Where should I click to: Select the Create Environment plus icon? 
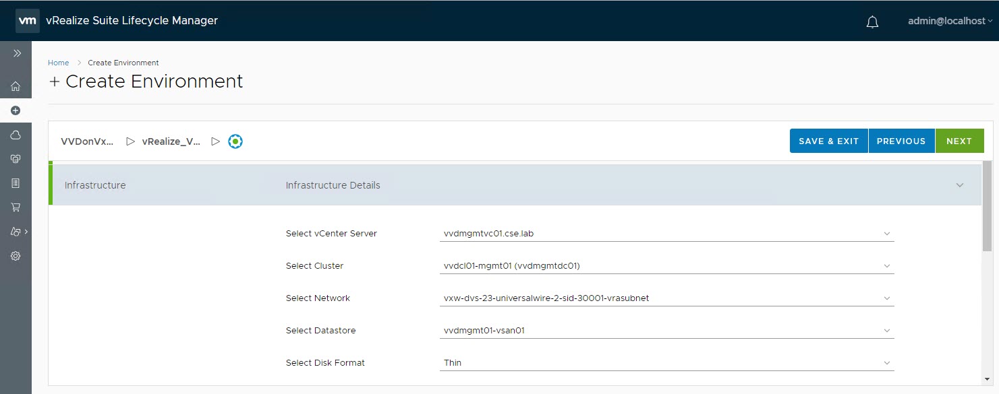(x=16, y=110)
